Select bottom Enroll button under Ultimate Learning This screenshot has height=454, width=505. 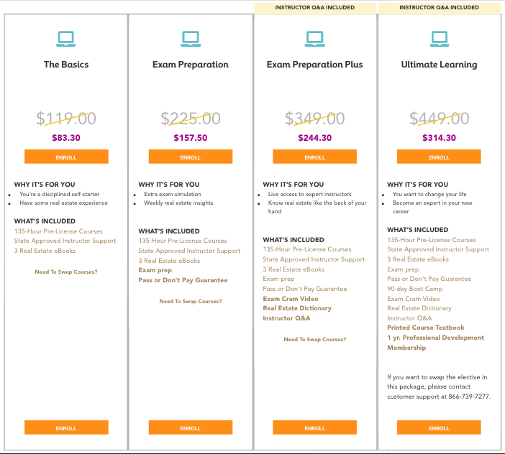[439, 428]
